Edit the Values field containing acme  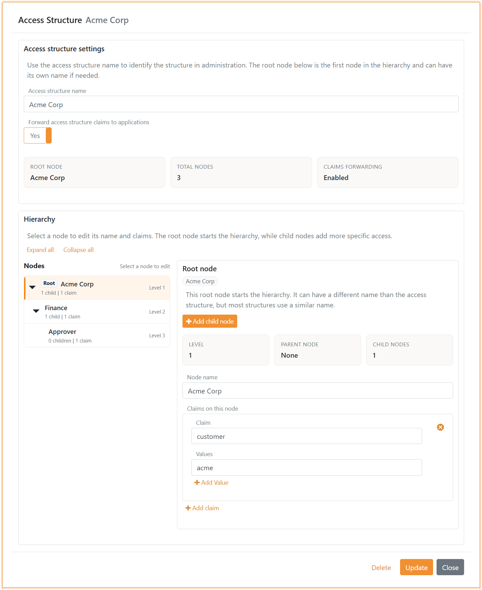306,468
